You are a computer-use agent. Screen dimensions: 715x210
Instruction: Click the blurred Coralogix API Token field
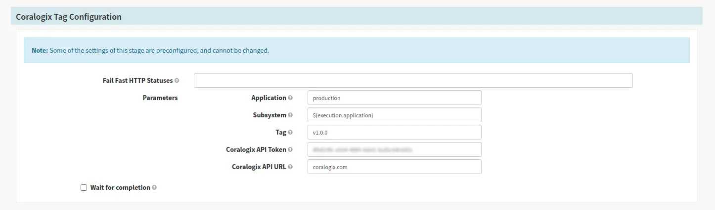395,149
